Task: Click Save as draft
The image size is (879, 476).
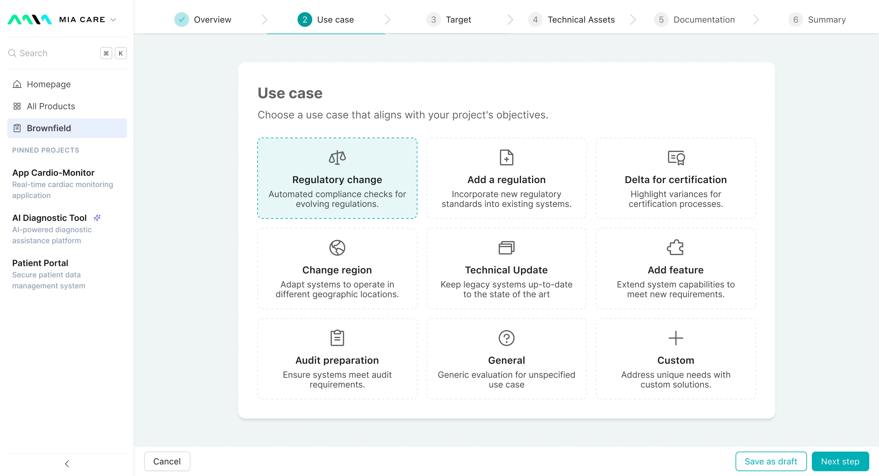Action: tap(771, 461)
